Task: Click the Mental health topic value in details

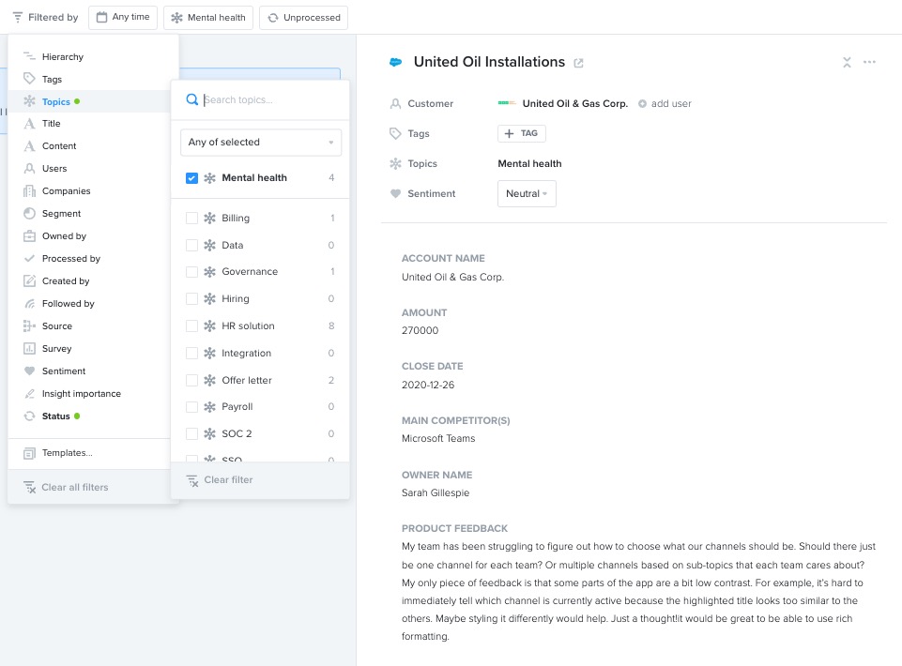Action: tap(529, 163)
